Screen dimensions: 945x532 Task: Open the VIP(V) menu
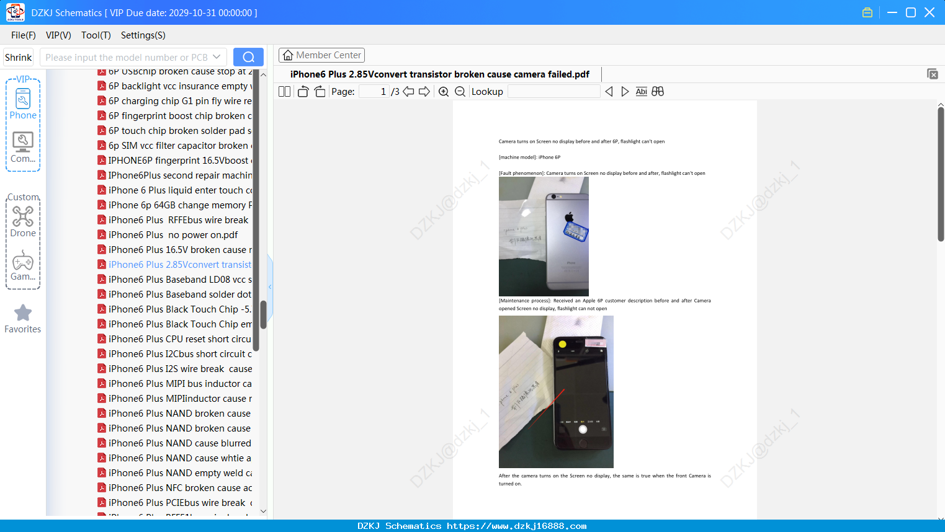click(x=58, y=35)
